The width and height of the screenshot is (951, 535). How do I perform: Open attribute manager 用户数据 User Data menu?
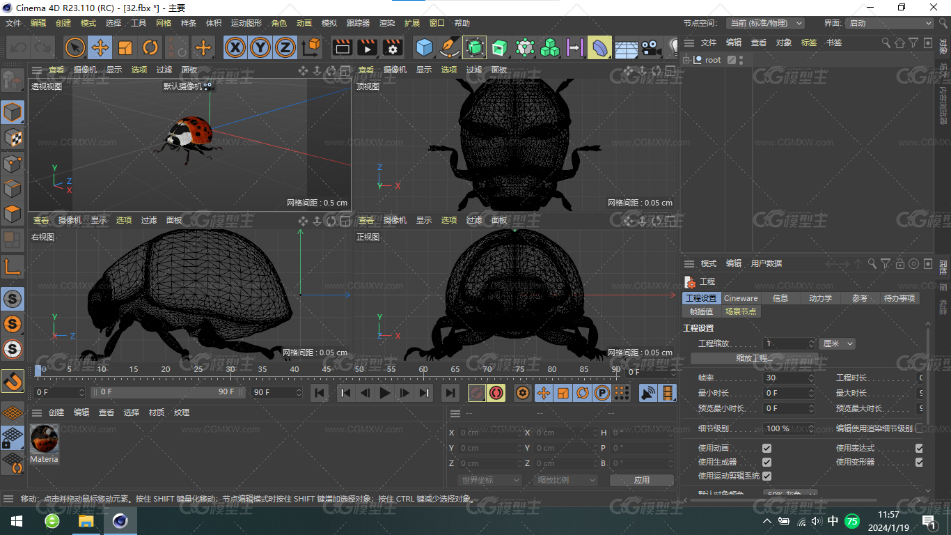click(767, 263)
